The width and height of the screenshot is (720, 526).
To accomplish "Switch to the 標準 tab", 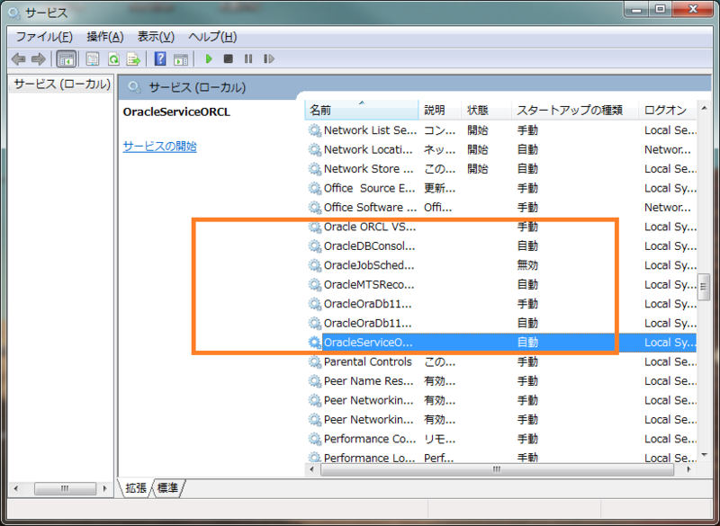I will [x=167, y=488].
